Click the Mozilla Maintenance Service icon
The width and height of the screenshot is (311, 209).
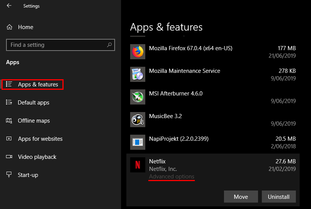tap(138, 74)
